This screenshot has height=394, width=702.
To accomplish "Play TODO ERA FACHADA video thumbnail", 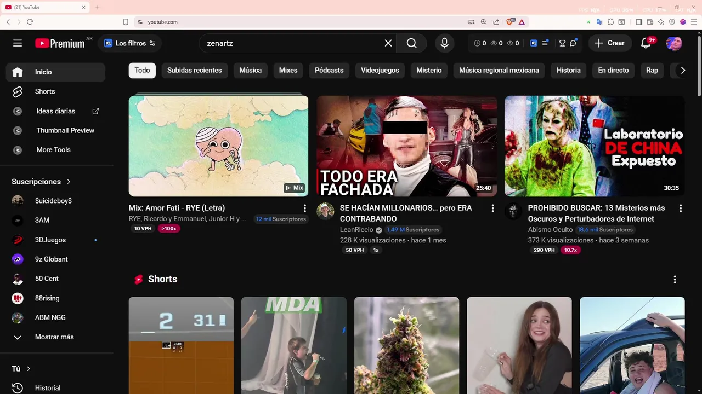I will coord(406,146).
